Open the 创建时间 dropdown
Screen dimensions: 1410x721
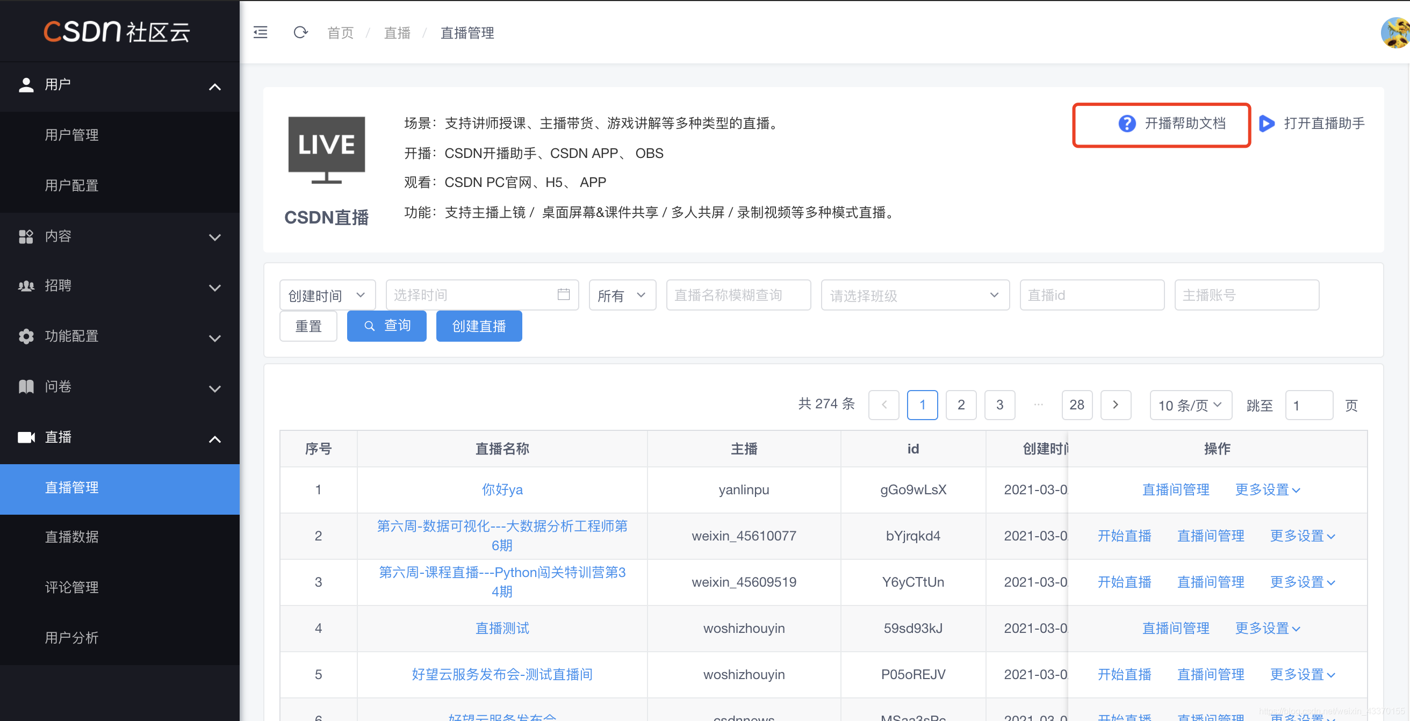pyautogui.click(x=327, y=295)
